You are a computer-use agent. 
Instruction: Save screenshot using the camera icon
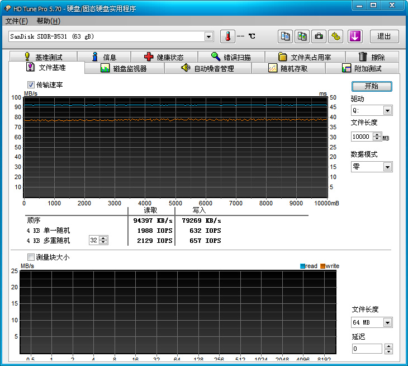coord(319,36)
